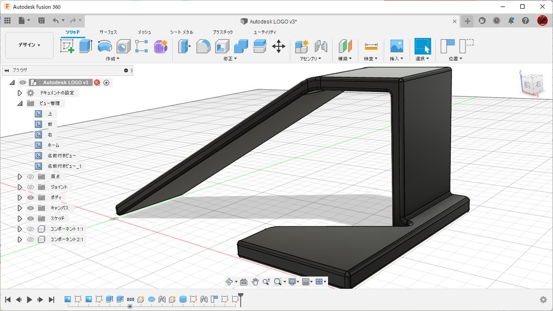Switch to the ユーティリティ tab
Screen dimensions: 553x311
click(x=265, y=32)
